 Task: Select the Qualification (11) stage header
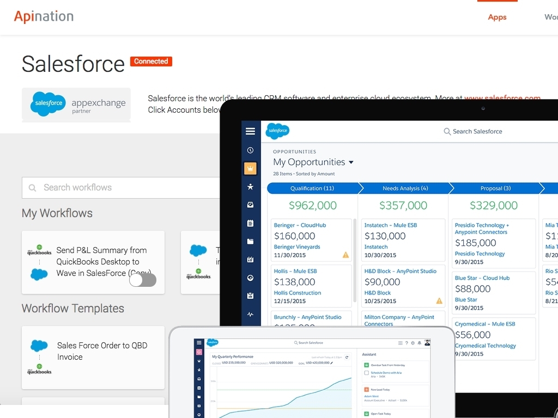[312, 188]
